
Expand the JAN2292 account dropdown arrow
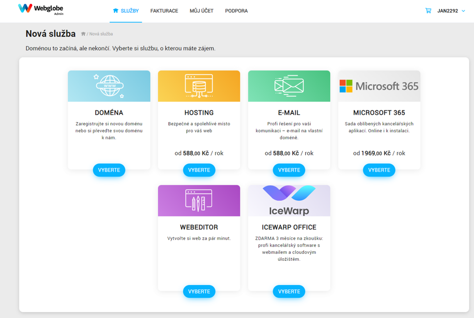coord(464,11)
